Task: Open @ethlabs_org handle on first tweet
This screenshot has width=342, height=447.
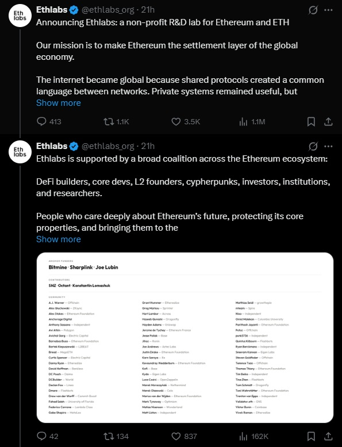Action: coord(108,10)
